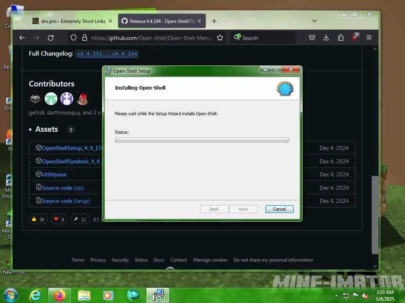Click the installation progress bar
Image resolution: width=405 pixels, height=303 pixels.
202,140
